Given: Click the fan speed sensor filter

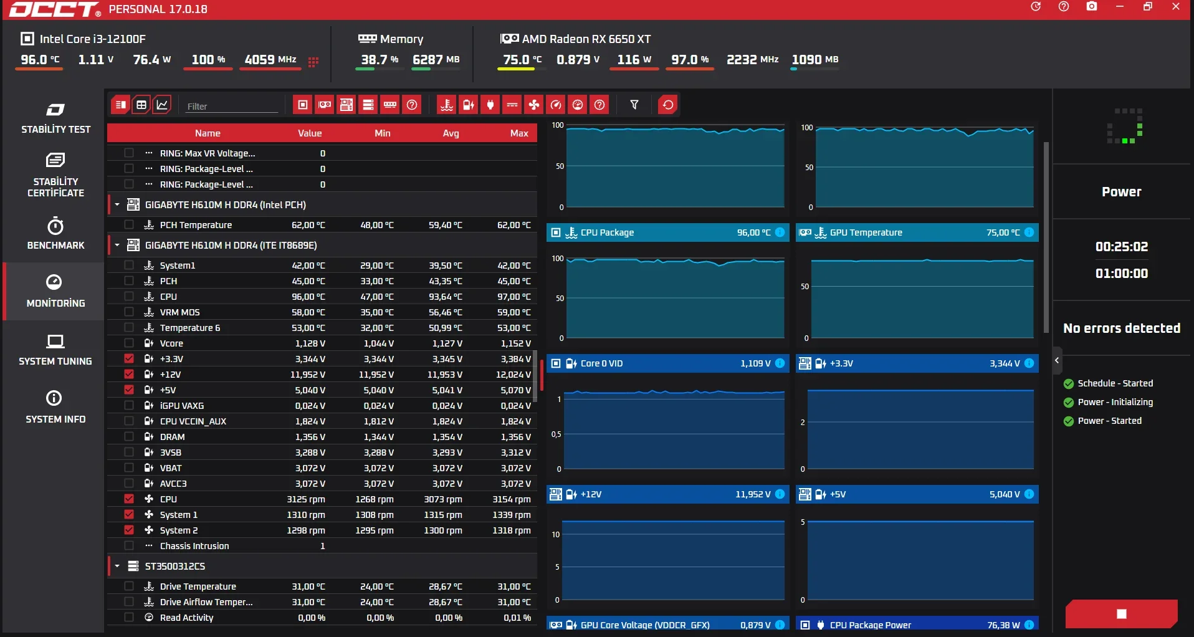Looking at the screenshot, I should pos(534,105).
